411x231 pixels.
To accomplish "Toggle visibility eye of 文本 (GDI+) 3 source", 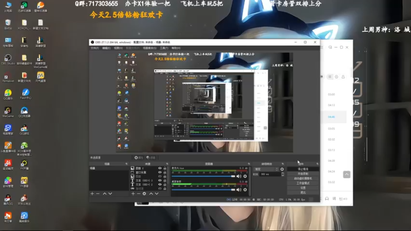I will click(160, 181).
